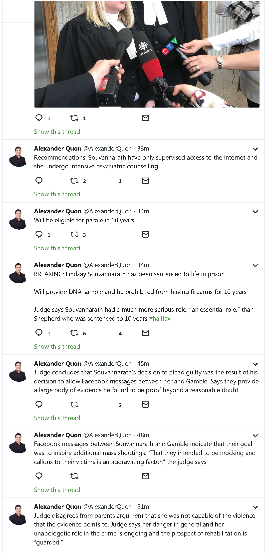This screenshot has height=556, width=266.
Task: Share the mass shootings goal tweet via message
Action: (x=145, y=476)
